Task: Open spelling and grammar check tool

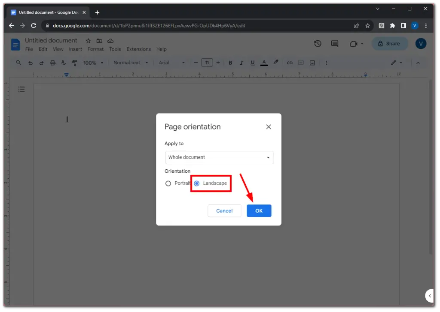Action: 64,63
